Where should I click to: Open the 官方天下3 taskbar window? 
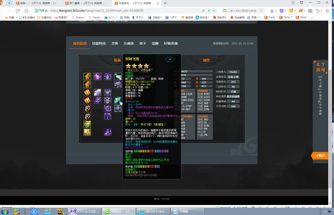[153, 211]
